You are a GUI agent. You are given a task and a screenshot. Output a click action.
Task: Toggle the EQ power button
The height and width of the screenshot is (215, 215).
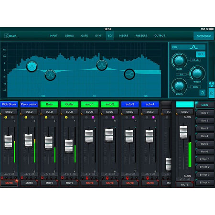click(x=212, y=93)
